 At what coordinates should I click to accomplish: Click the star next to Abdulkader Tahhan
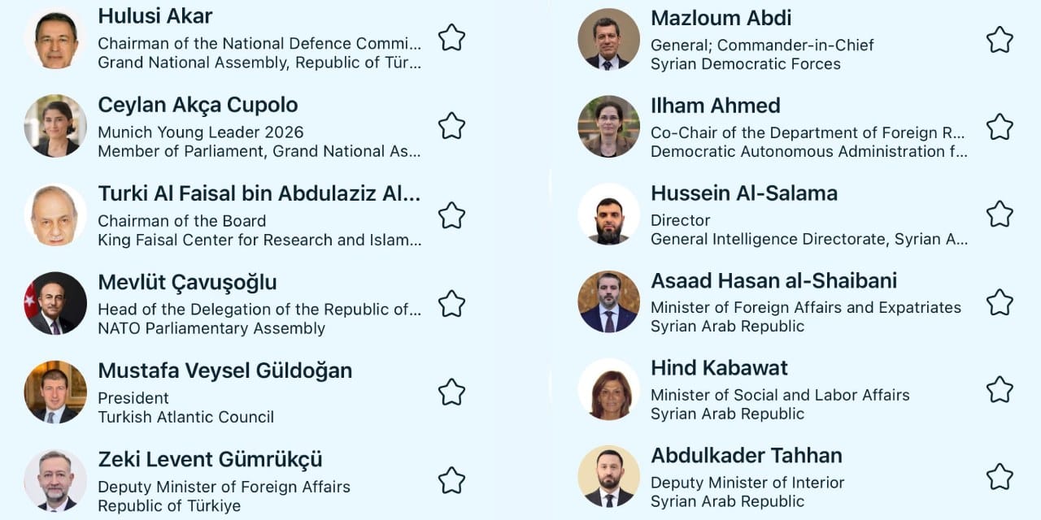point(1000,477)
